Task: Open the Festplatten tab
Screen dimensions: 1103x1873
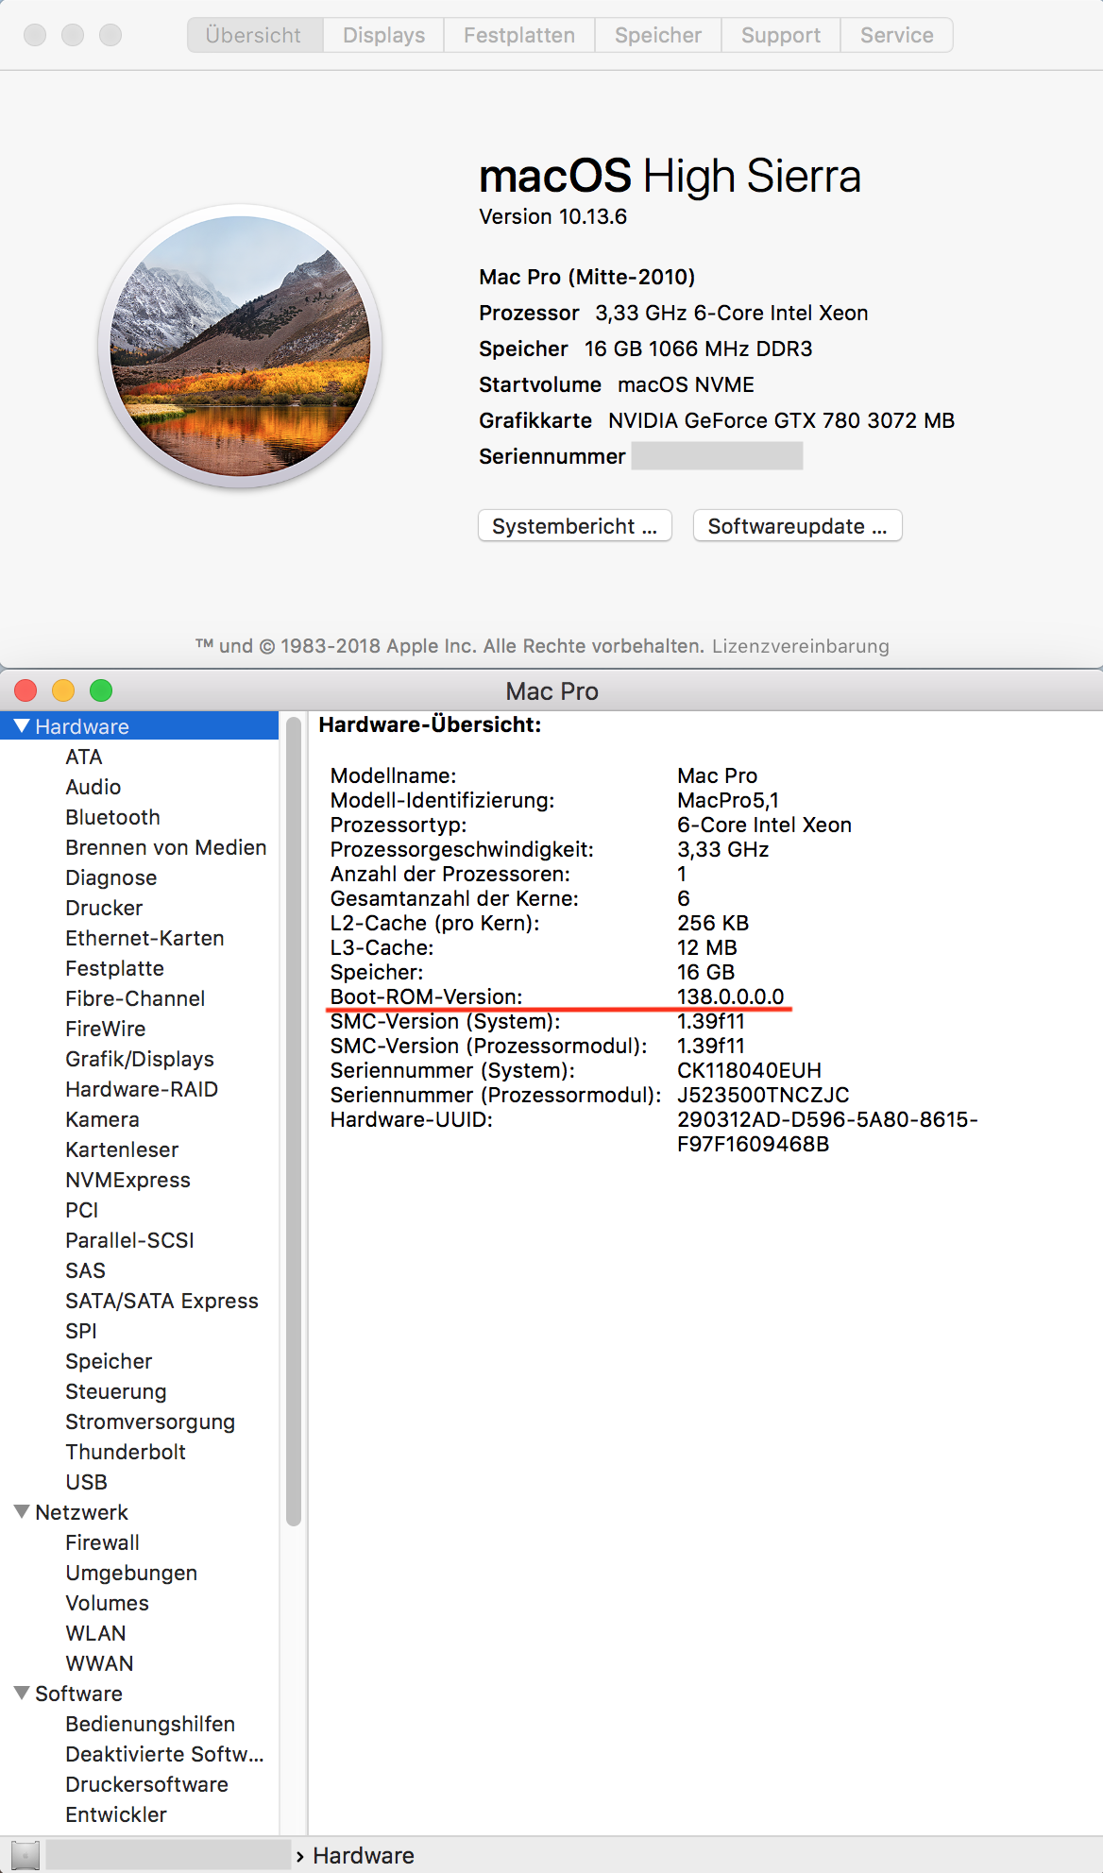Action: 519,35
